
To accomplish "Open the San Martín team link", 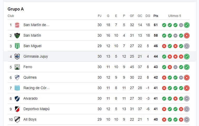I will click(32, 35).
